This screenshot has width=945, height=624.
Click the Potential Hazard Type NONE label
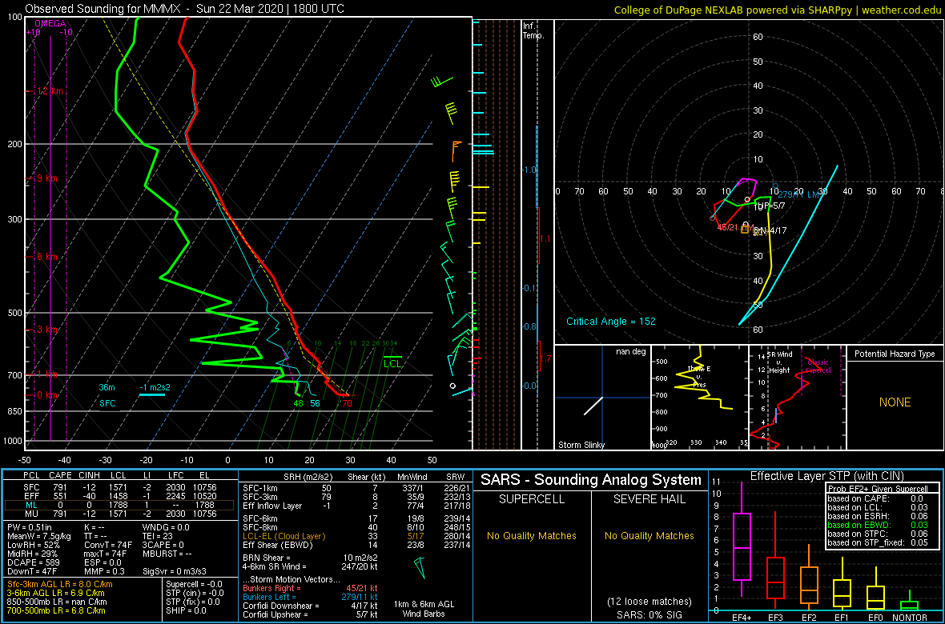895,402
